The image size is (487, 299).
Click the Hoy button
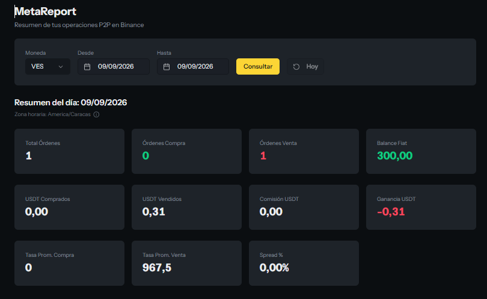pos(305,67)
